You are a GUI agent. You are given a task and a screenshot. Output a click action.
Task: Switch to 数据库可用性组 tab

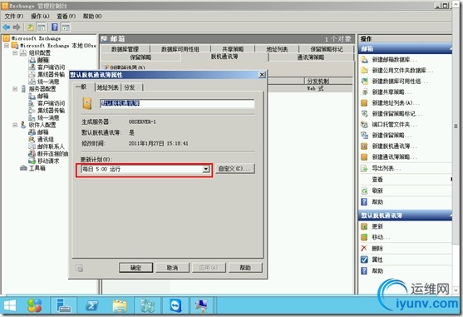coord(180,49)
